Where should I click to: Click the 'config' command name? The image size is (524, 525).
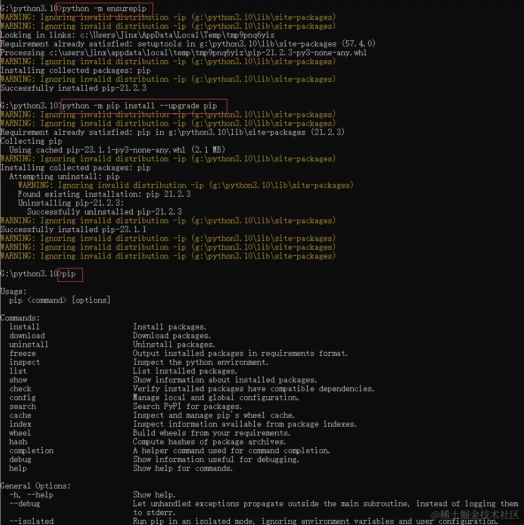pos(23,397)
